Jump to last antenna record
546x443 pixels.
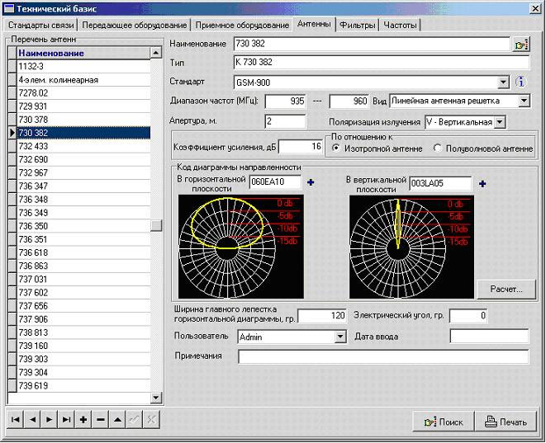[x=66, y=420]
